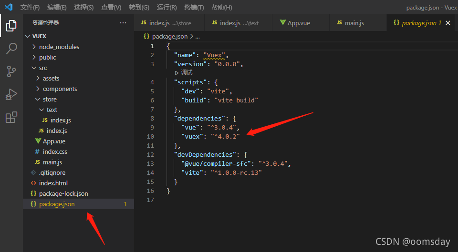Open the Run and Debug view
This screenshot has width=458, height=252.
tap(11, 94)
